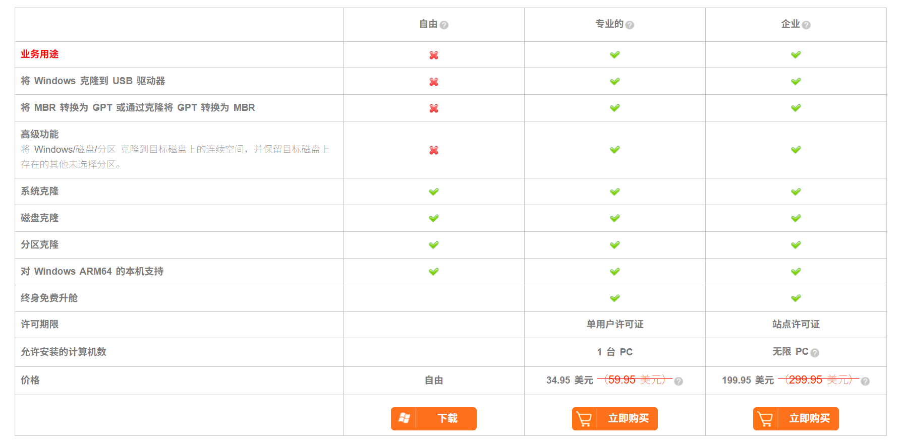Click the 终身免费升舱 row label
Screen dimensions: 903x444
point(49,298)
